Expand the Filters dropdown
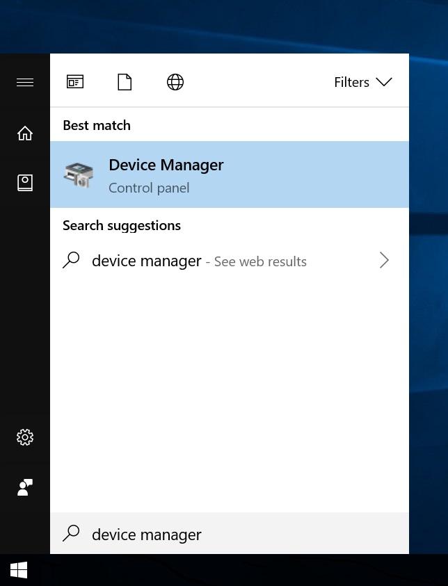This screenshot has width=448, height=586. coord(362,82)
